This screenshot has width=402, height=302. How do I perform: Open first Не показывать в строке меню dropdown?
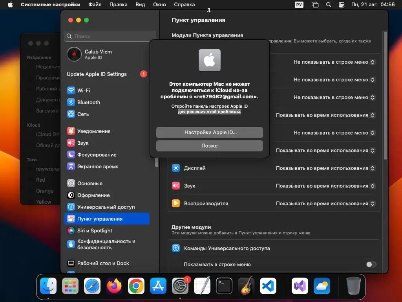tap(334, 62)
